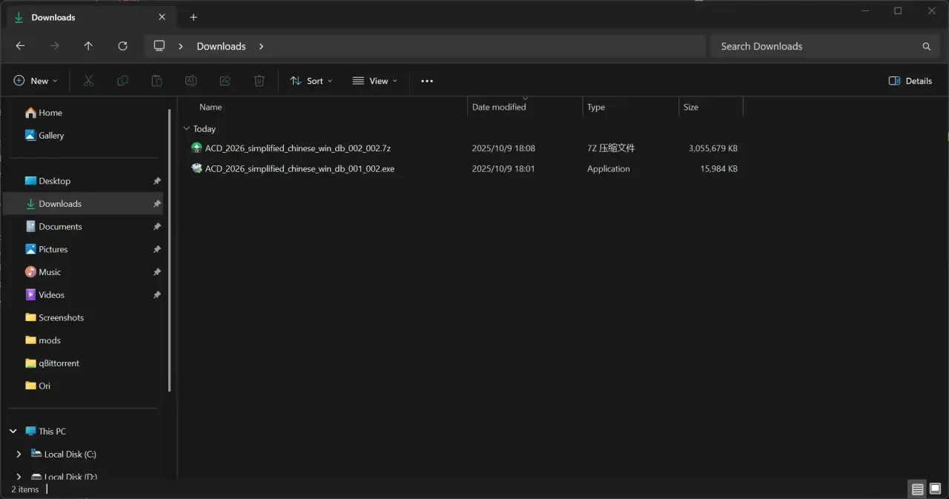Add a new tab
949x499 pixels.
194,17
